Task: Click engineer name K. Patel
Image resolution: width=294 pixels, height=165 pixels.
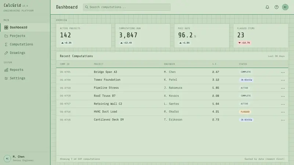Action: click(171, 80)
